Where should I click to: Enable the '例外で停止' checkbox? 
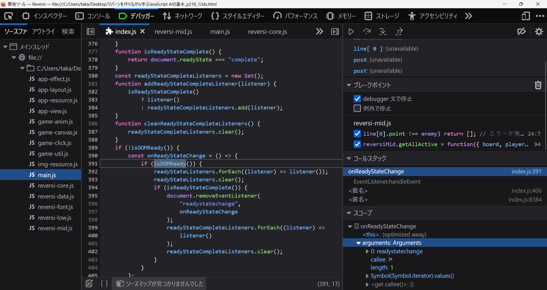(x=357, y=108)
